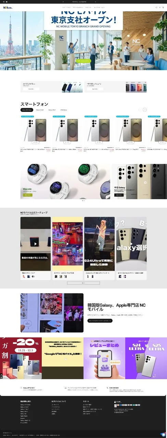This screenshot has width=167, height=438.
Task: Open the search icon in the header
Action: click(156, 7)
